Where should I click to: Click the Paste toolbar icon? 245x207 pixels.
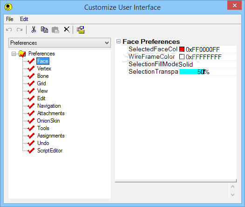coord(55,30)
